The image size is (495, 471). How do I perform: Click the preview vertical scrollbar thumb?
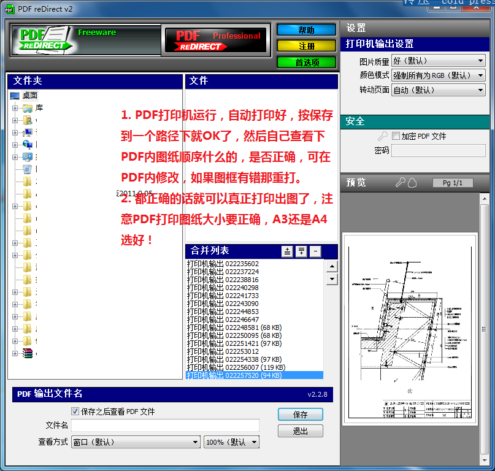(485, 329)
